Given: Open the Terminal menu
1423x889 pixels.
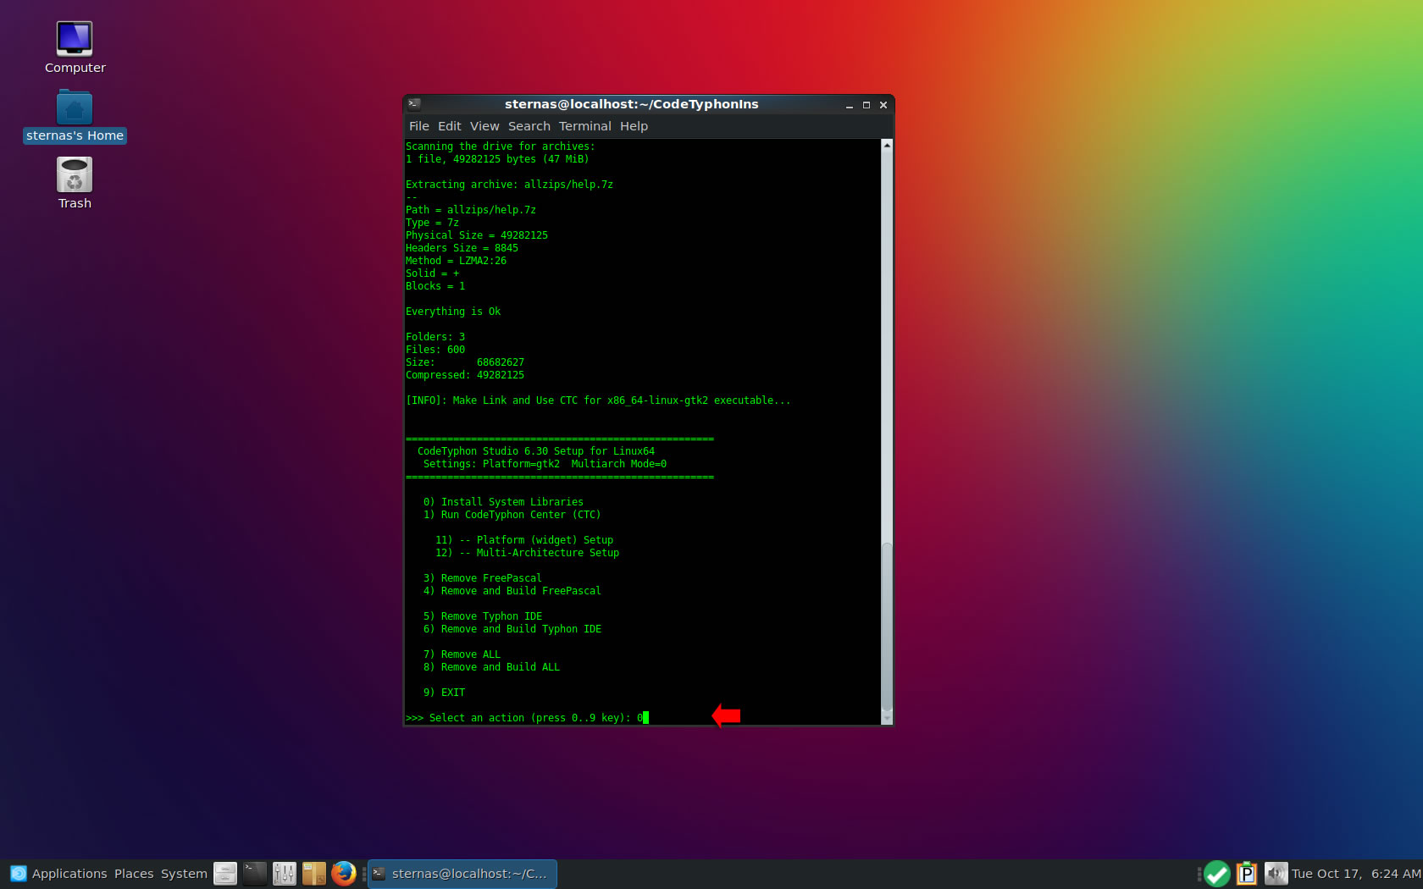Looking at the screenshot, I should pos(584,126).
